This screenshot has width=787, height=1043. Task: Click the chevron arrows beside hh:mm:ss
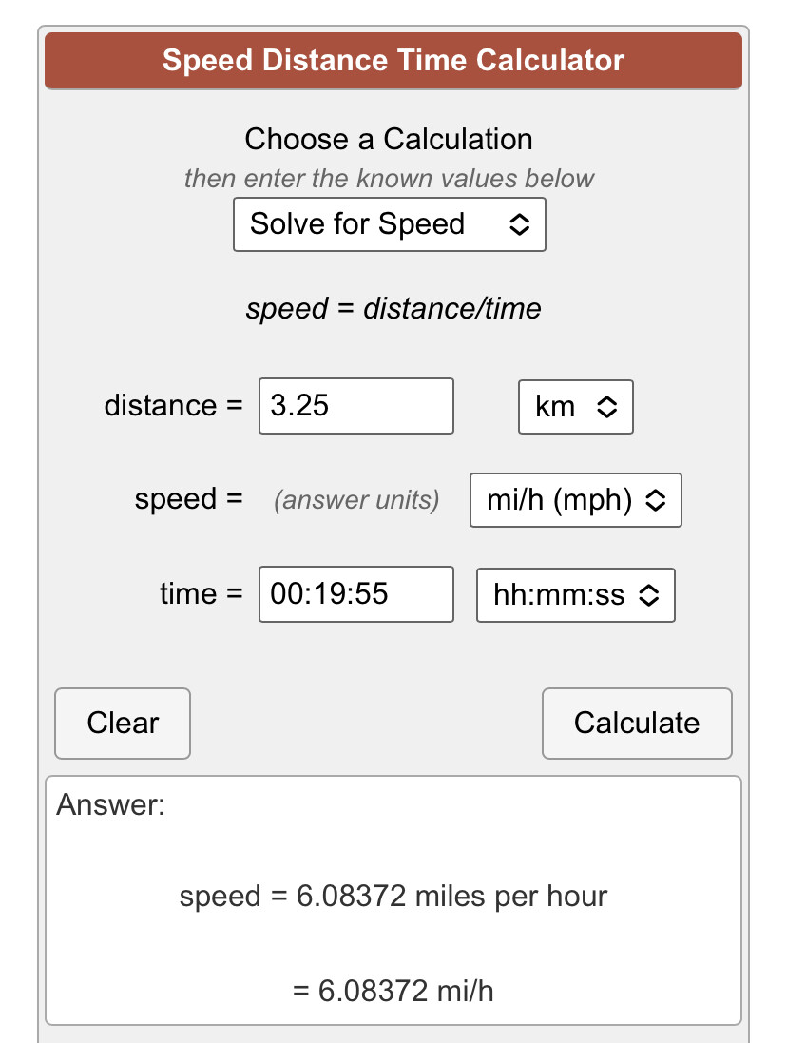coord(649,594)
